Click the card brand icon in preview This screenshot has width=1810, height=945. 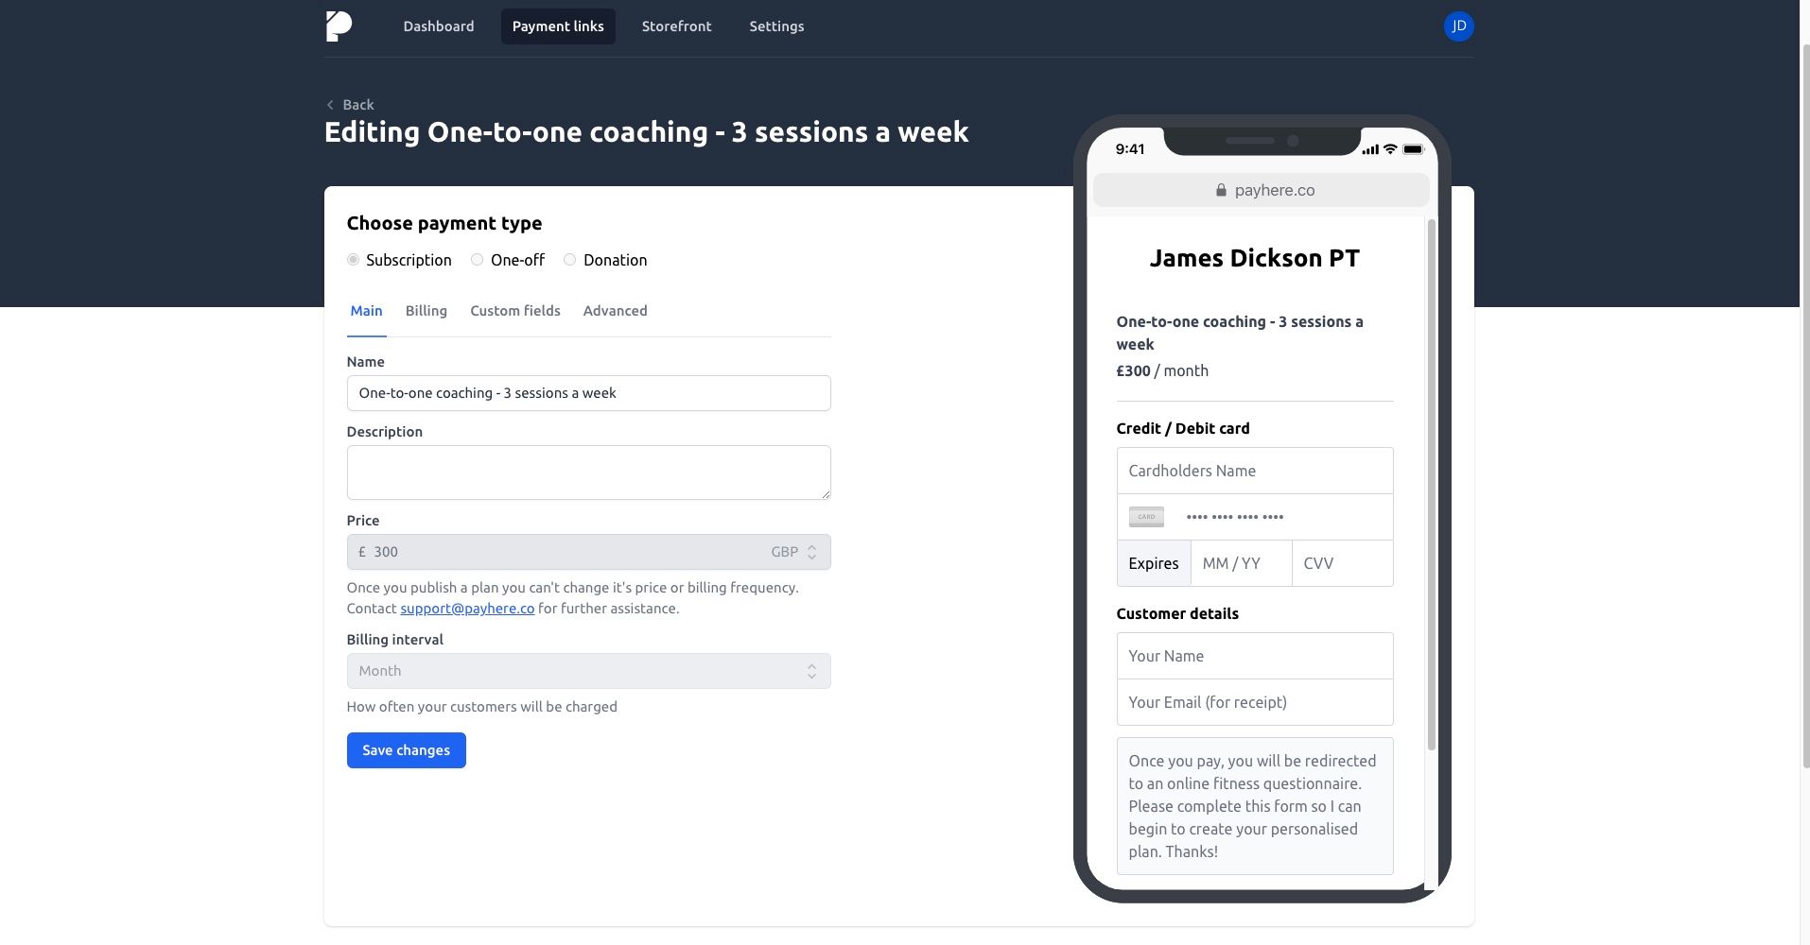(x=1146, y=517)
